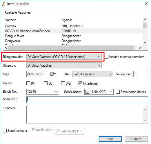Select the Oral route checkbox
Image resolution: width=151 pixels, height=144 pixels.
coord(63,83)
